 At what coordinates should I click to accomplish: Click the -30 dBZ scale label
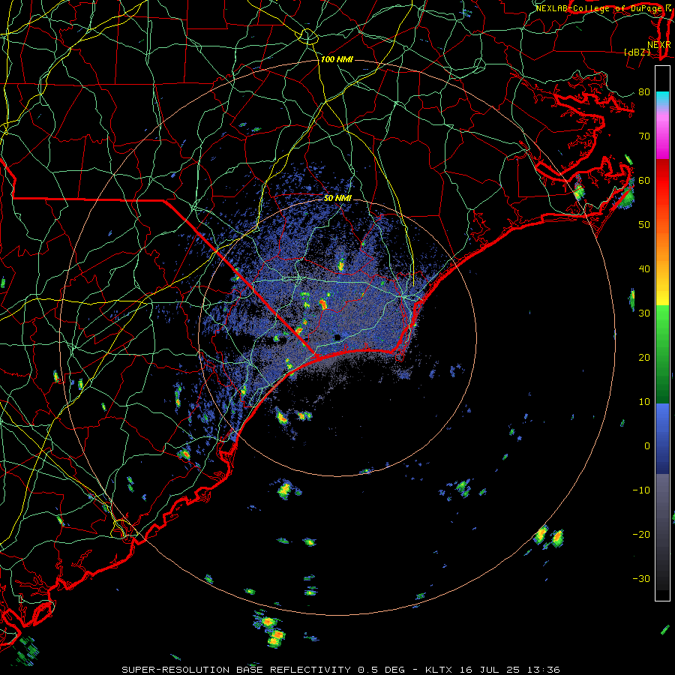point(641,578)
